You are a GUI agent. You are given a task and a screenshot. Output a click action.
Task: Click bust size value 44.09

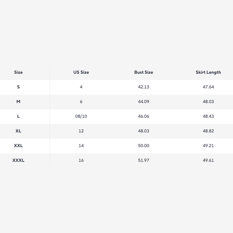(143, 102)
